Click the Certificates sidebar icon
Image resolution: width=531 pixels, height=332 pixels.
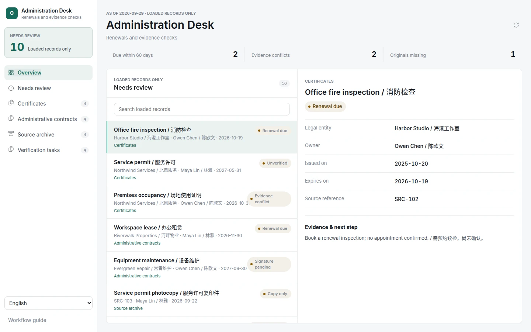pos(11,103)
